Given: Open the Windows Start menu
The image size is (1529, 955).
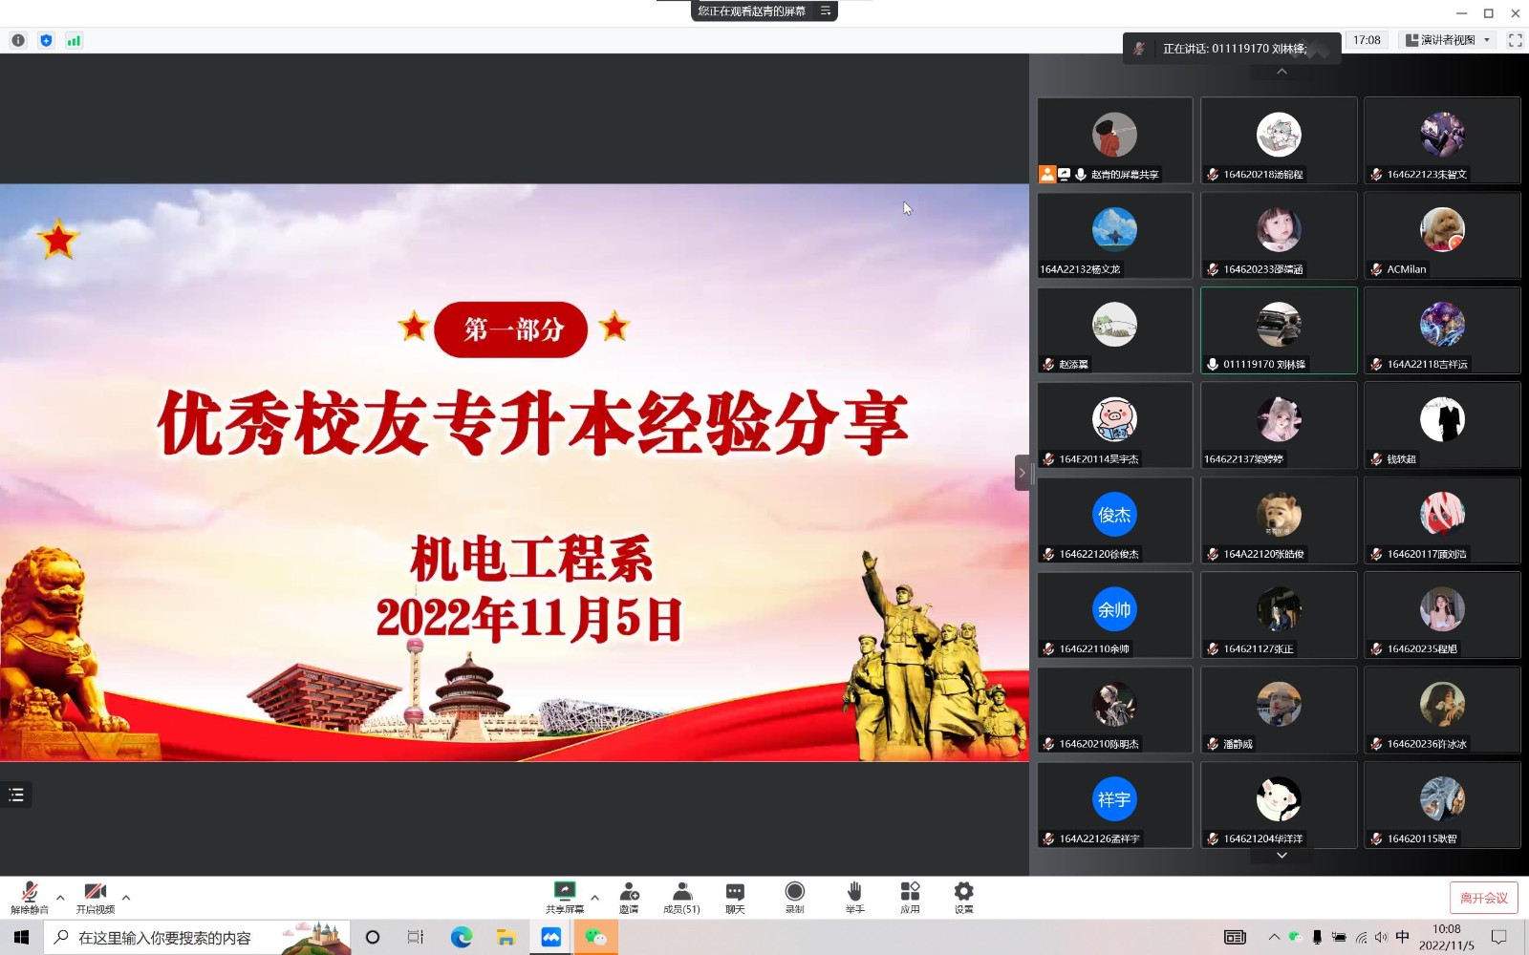Looking at the screenshot, I should [x=22, y=938].
